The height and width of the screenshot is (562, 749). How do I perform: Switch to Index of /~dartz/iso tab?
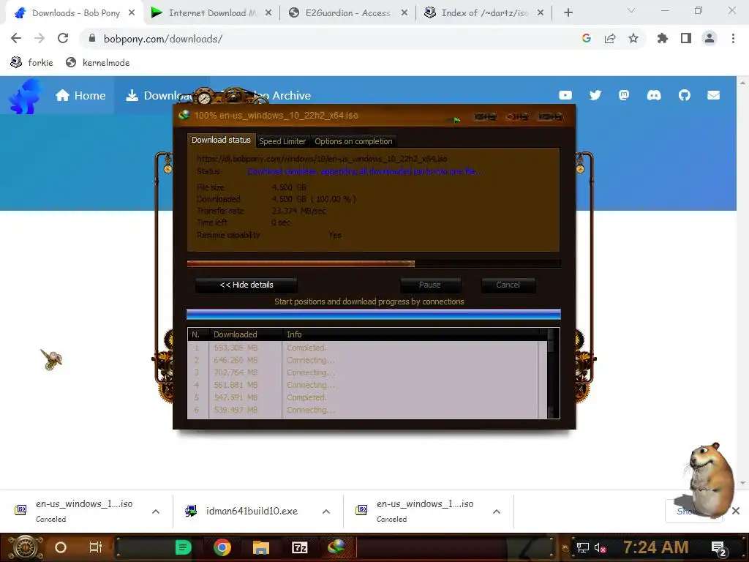coord(485,13)
